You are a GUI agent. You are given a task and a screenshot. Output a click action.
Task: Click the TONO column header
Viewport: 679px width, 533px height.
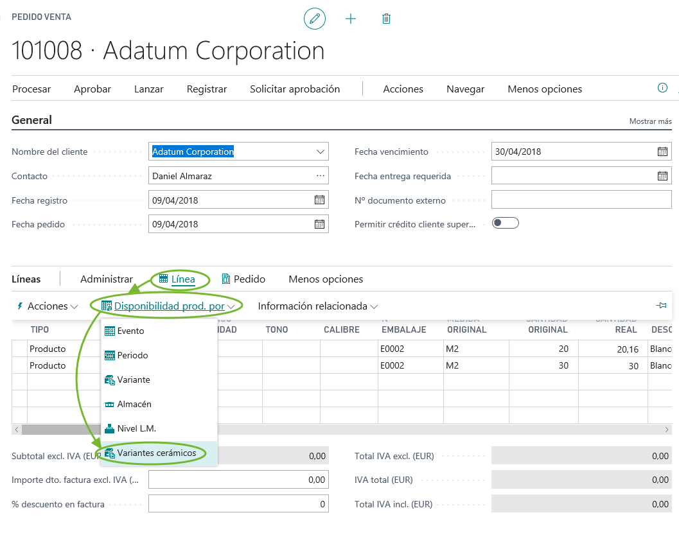click(277, 330)
